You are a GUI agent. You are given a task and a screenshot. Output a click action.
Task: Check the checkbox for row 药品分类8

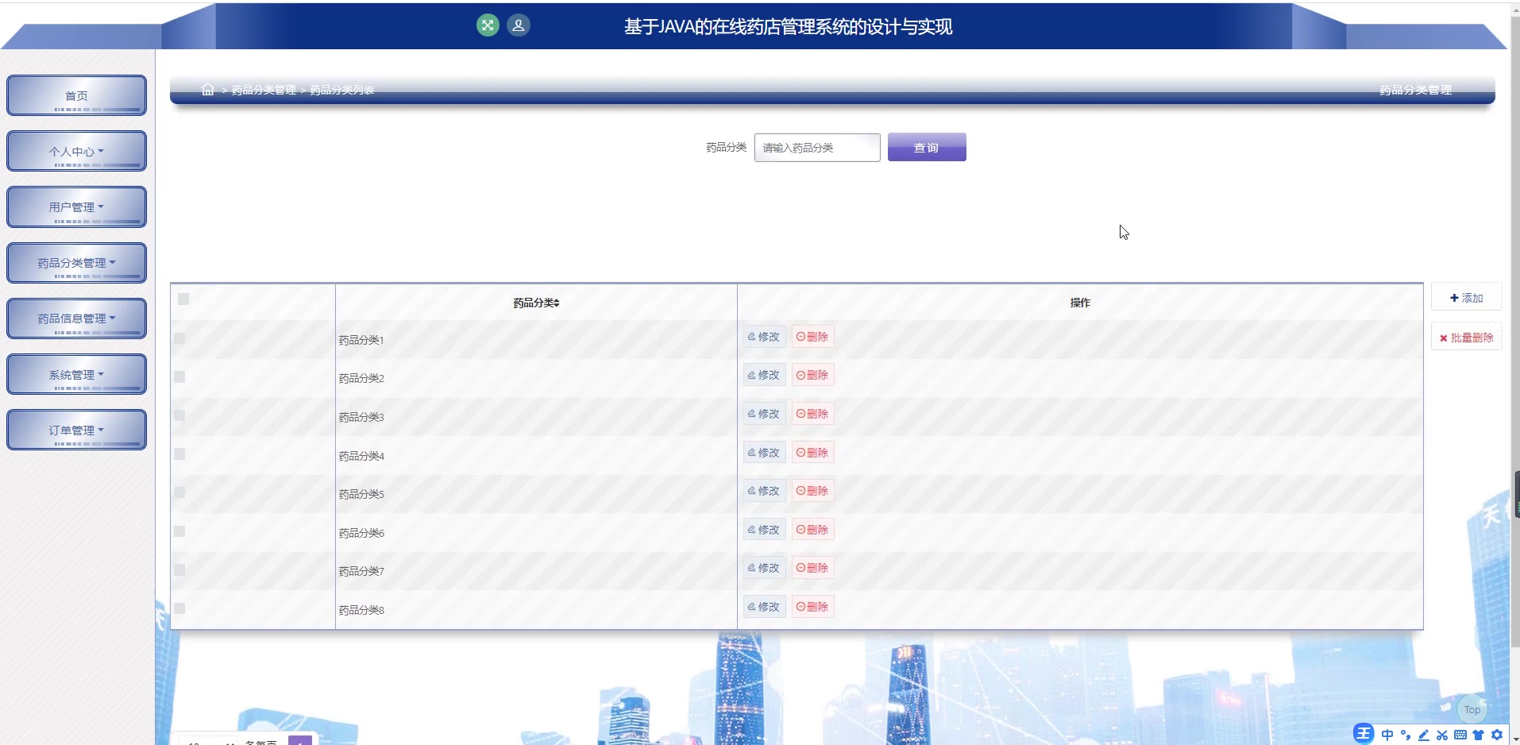[x=179, y=608]
